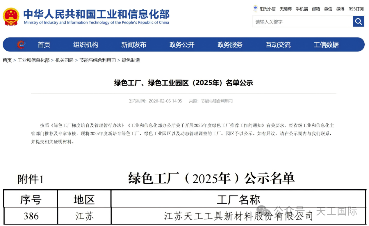The height and width of the screenshot is (226, 369).
Task: Click the 阳光小信 robot mascot icon
Action: click(x=255, y=9)
